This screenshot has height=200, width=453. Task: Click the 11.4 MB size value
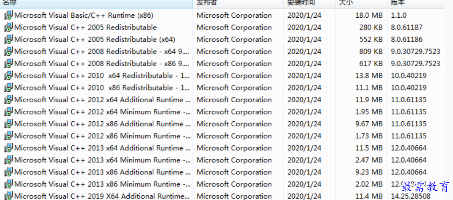369,196
